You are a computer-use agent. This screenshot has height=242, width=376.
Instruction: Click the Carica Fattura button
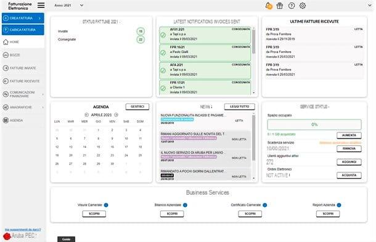[23, 30]
